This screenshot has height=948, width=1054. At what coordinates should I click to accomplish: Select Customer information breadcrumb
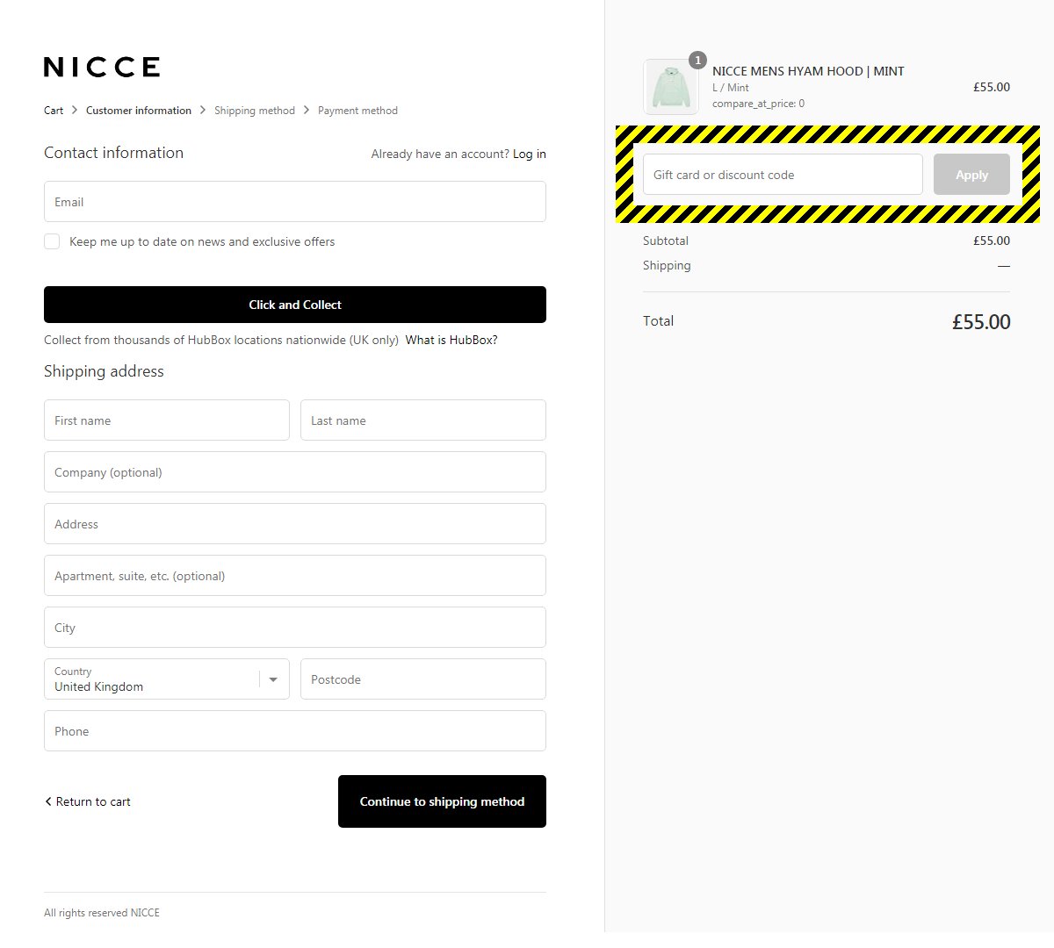click(139, 111)
